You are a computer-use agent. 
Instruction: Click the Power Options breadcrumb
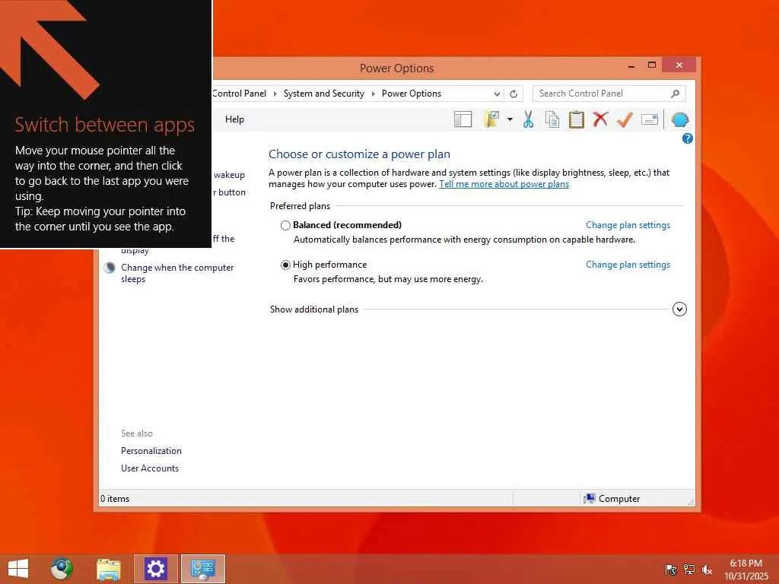pos(412,94)
